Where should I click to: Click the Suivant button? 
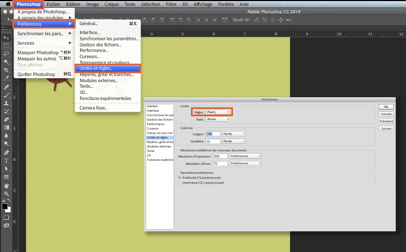(x=386, y=129)
